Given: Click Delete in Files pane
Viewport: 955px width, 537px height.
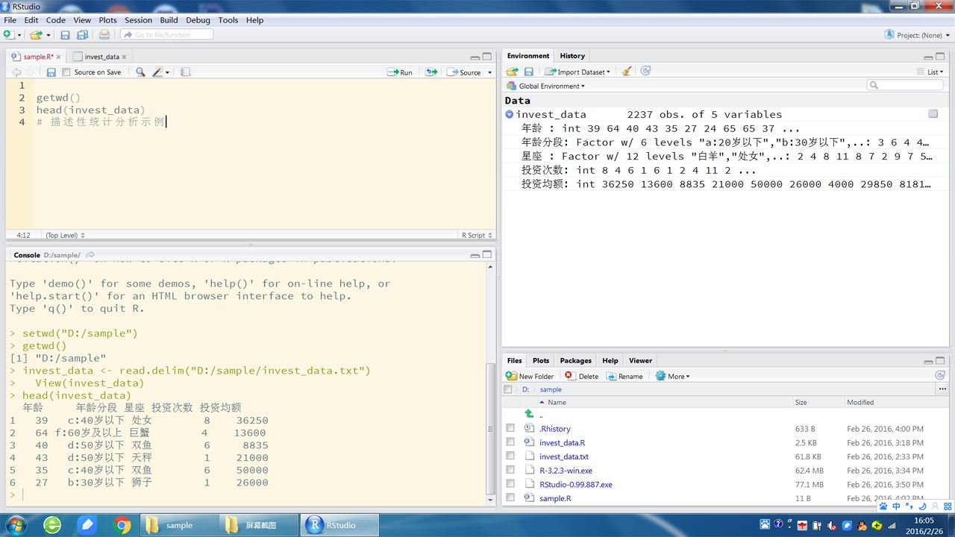Looking at the screenshot, I should (582, 376).
